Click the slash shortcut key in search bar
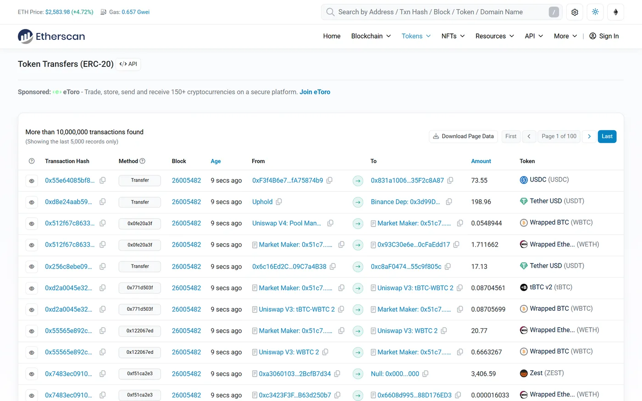Screen dimensions: 642x401 click(554, 12)
